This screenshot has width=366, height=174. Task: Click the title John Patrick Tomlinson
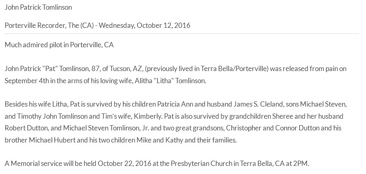(38, 7)
